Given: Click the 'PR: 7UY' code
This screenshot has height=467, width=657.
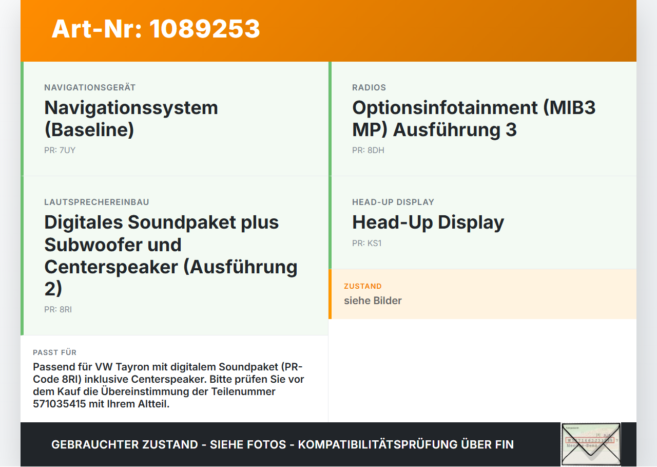Looking at the screenshot, I should pos(60,151).
